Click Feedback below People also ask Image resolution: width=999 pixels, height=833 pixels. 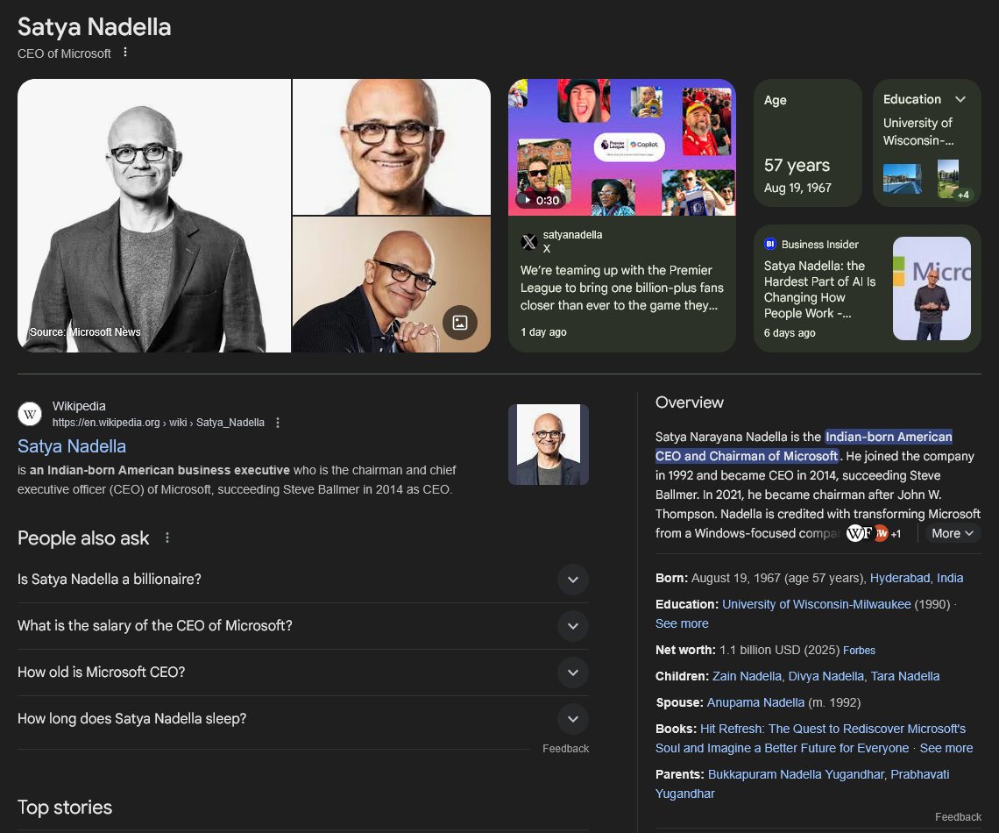(x=566, y=749)
